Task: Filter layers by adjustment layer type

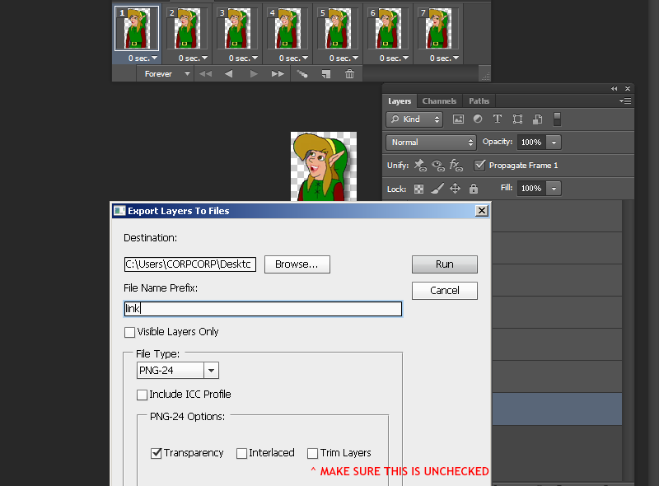Action: pyautogui.click(x=478, y=119)
